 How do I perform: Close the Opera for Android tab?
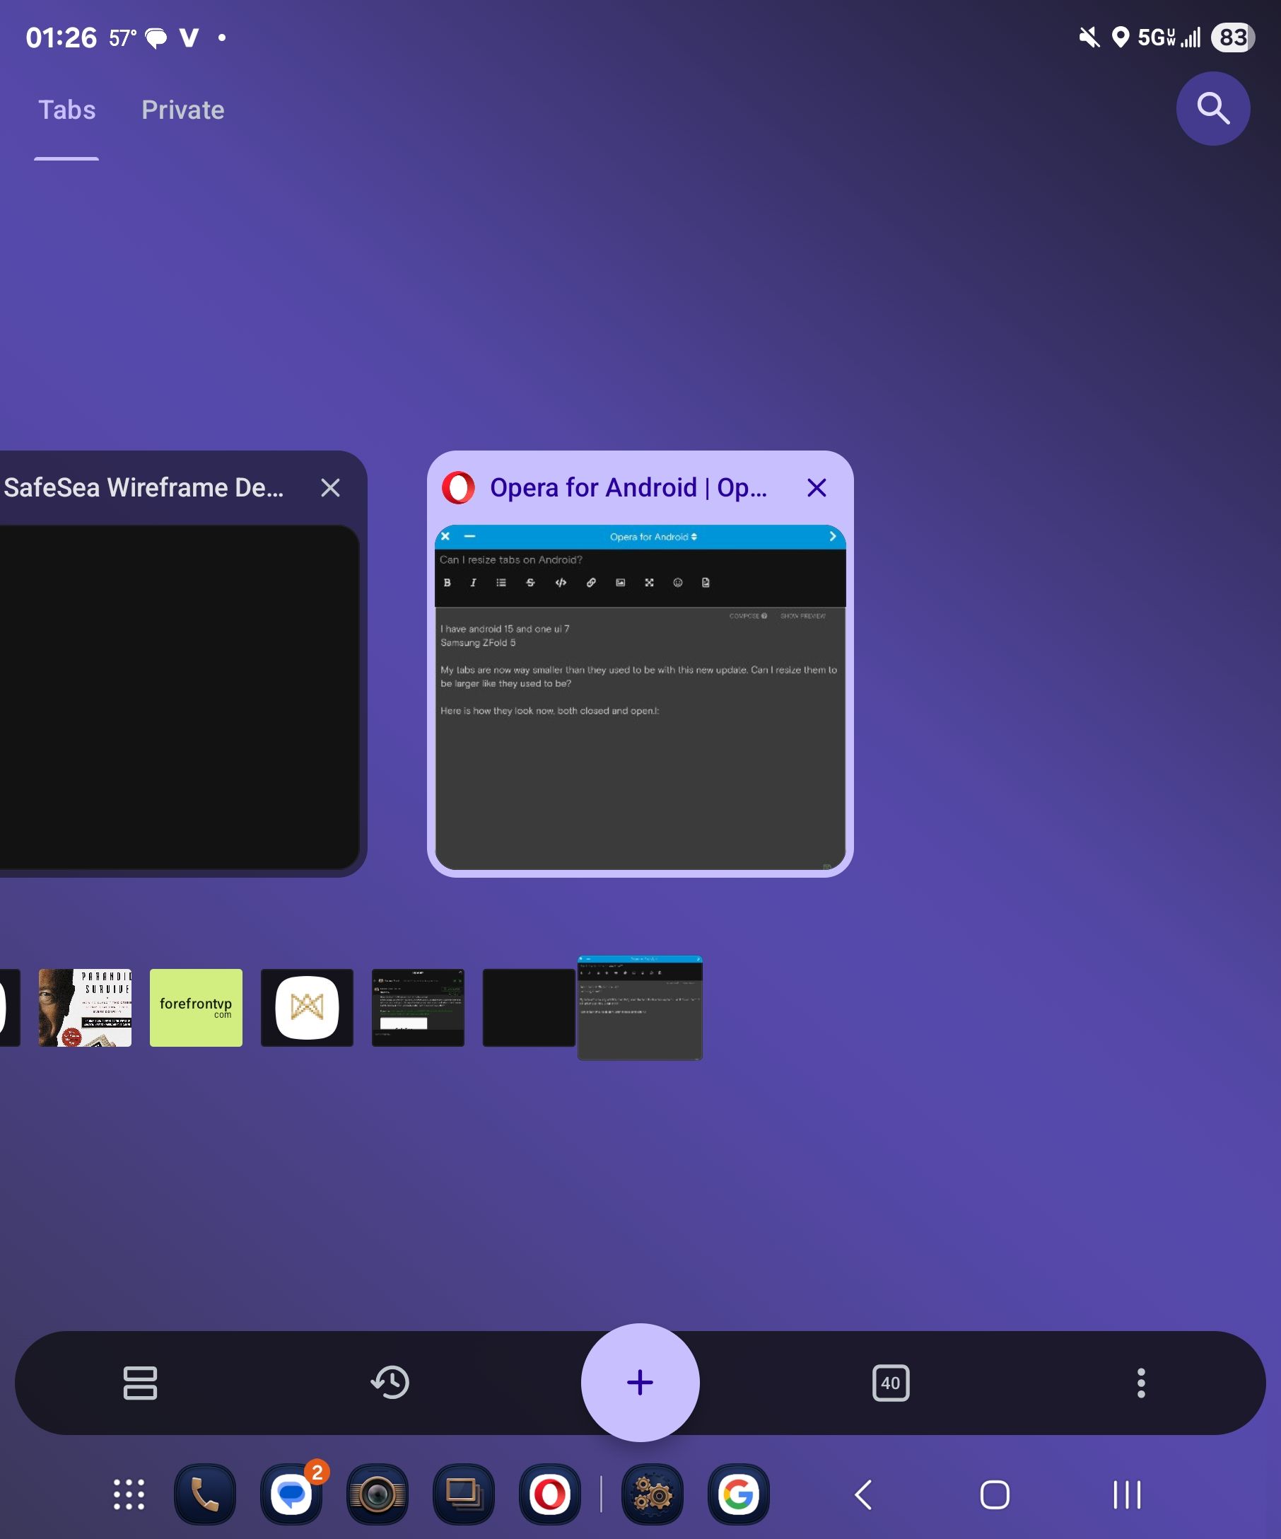[x=816, y=487]
